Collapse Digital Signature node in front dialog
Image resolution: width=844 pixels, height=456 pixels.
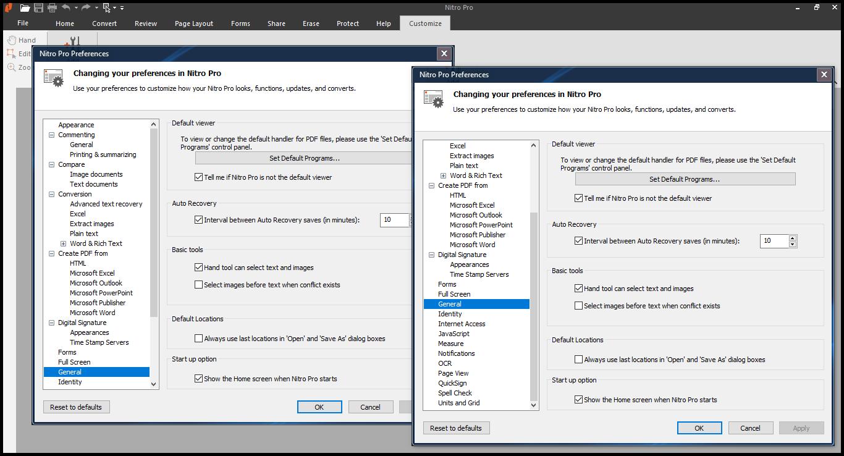tap(432, 255)
